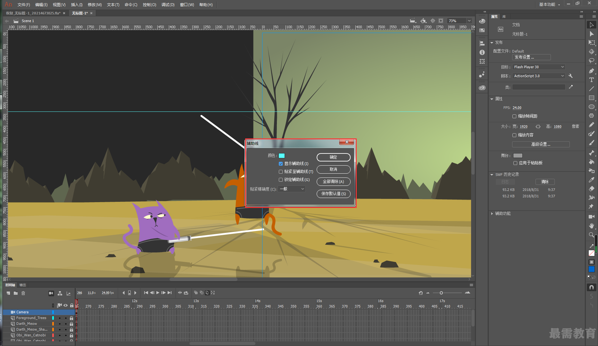Select the Selection arrow tool
The height and width of the screenshot is (346, 598).
click(592, 25)
